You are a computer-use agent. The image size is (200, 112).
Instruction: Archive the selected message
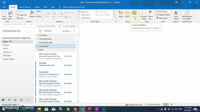point(38,14)
